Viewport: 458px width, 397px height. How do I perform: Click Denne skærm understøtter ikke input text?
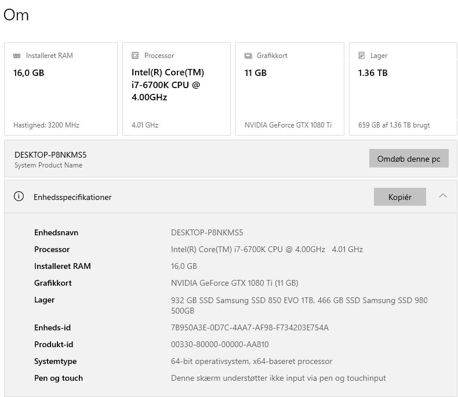[278, 378]
